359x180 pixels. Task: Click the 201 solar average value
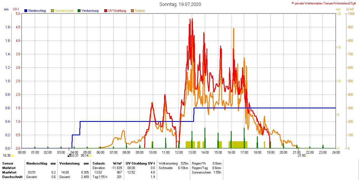pos(119,177)
